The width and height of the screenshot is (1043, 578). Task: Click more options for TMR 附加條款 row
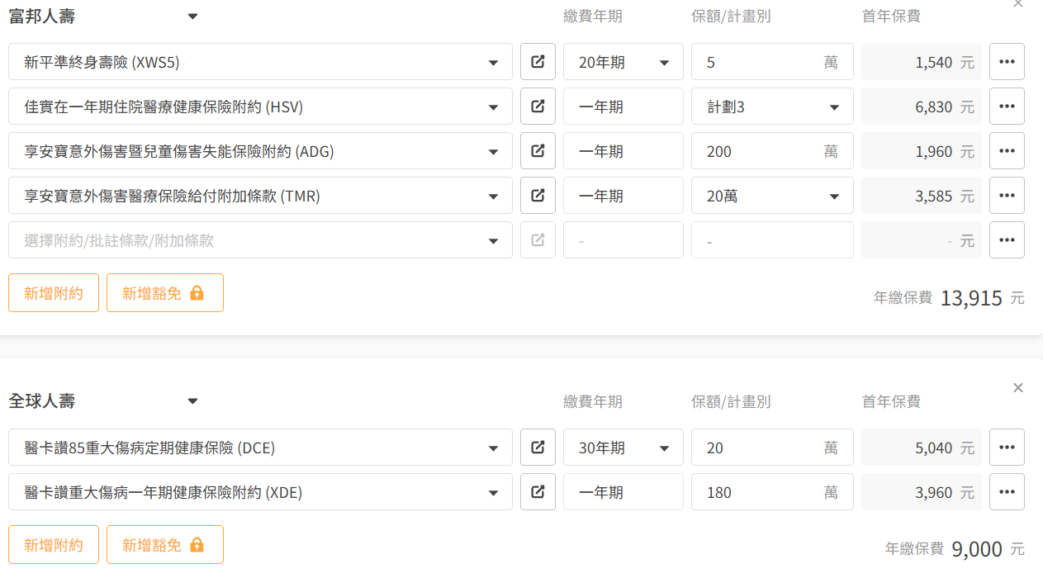tap(1007, 196)
